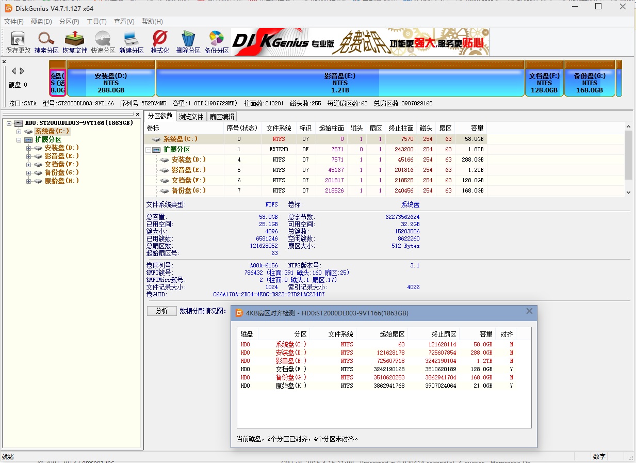
Task: Go to next disk with right arrow
Action: 22,71
